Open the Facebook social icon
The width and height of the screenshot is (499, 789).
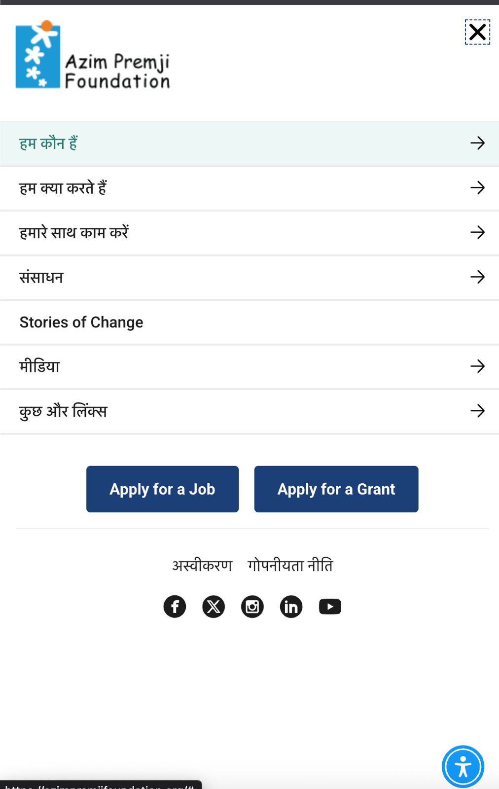pyautogui.click(x=175, y=607)
